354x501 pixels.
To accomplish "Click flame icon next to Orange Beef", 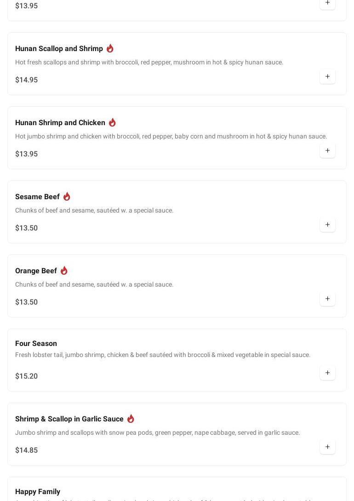I will pyautogui.click(x=64, y=271).
